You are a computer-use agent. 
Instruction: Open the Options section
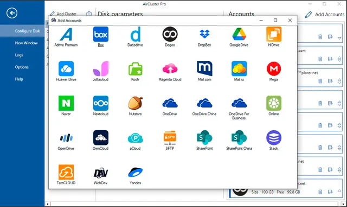click(22, 67)
